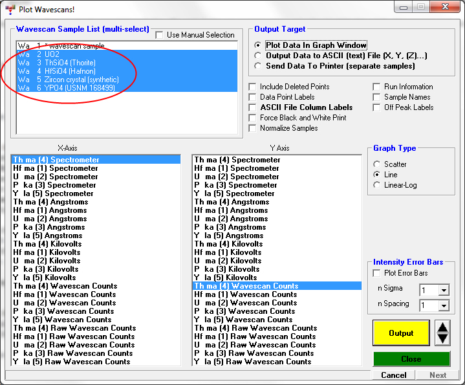Open the n Spacing dropdown
This screenshot has height=385, width=465.
tap(444, 305)
